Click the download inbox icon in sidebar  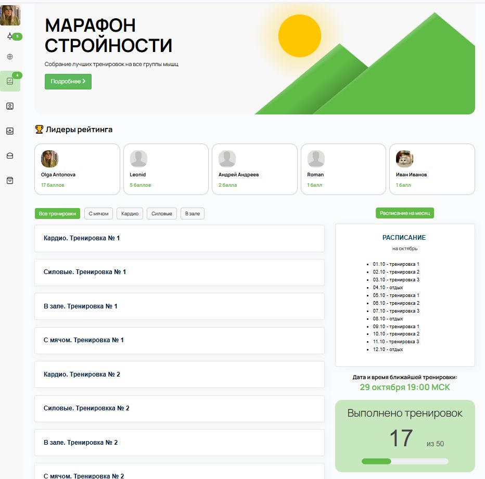[10, 131]
